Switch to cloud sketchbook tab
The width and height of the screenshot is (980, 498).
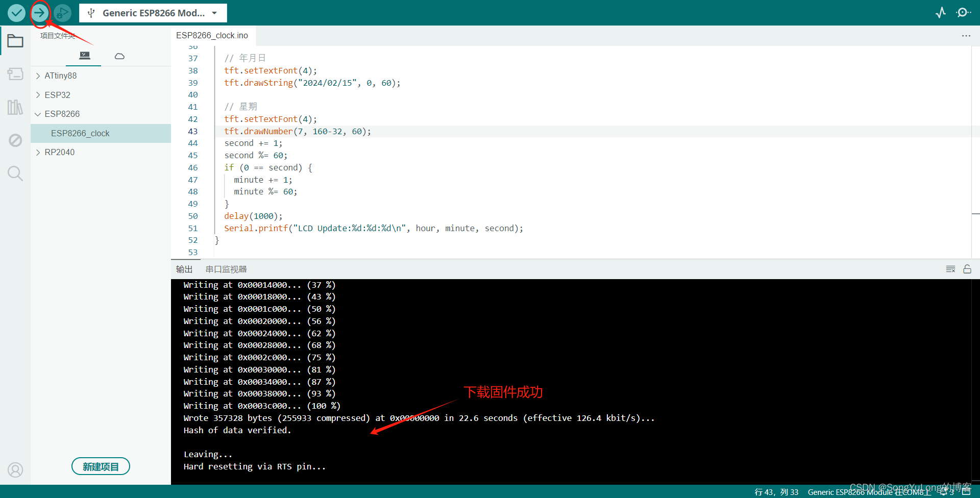[119, 56]
